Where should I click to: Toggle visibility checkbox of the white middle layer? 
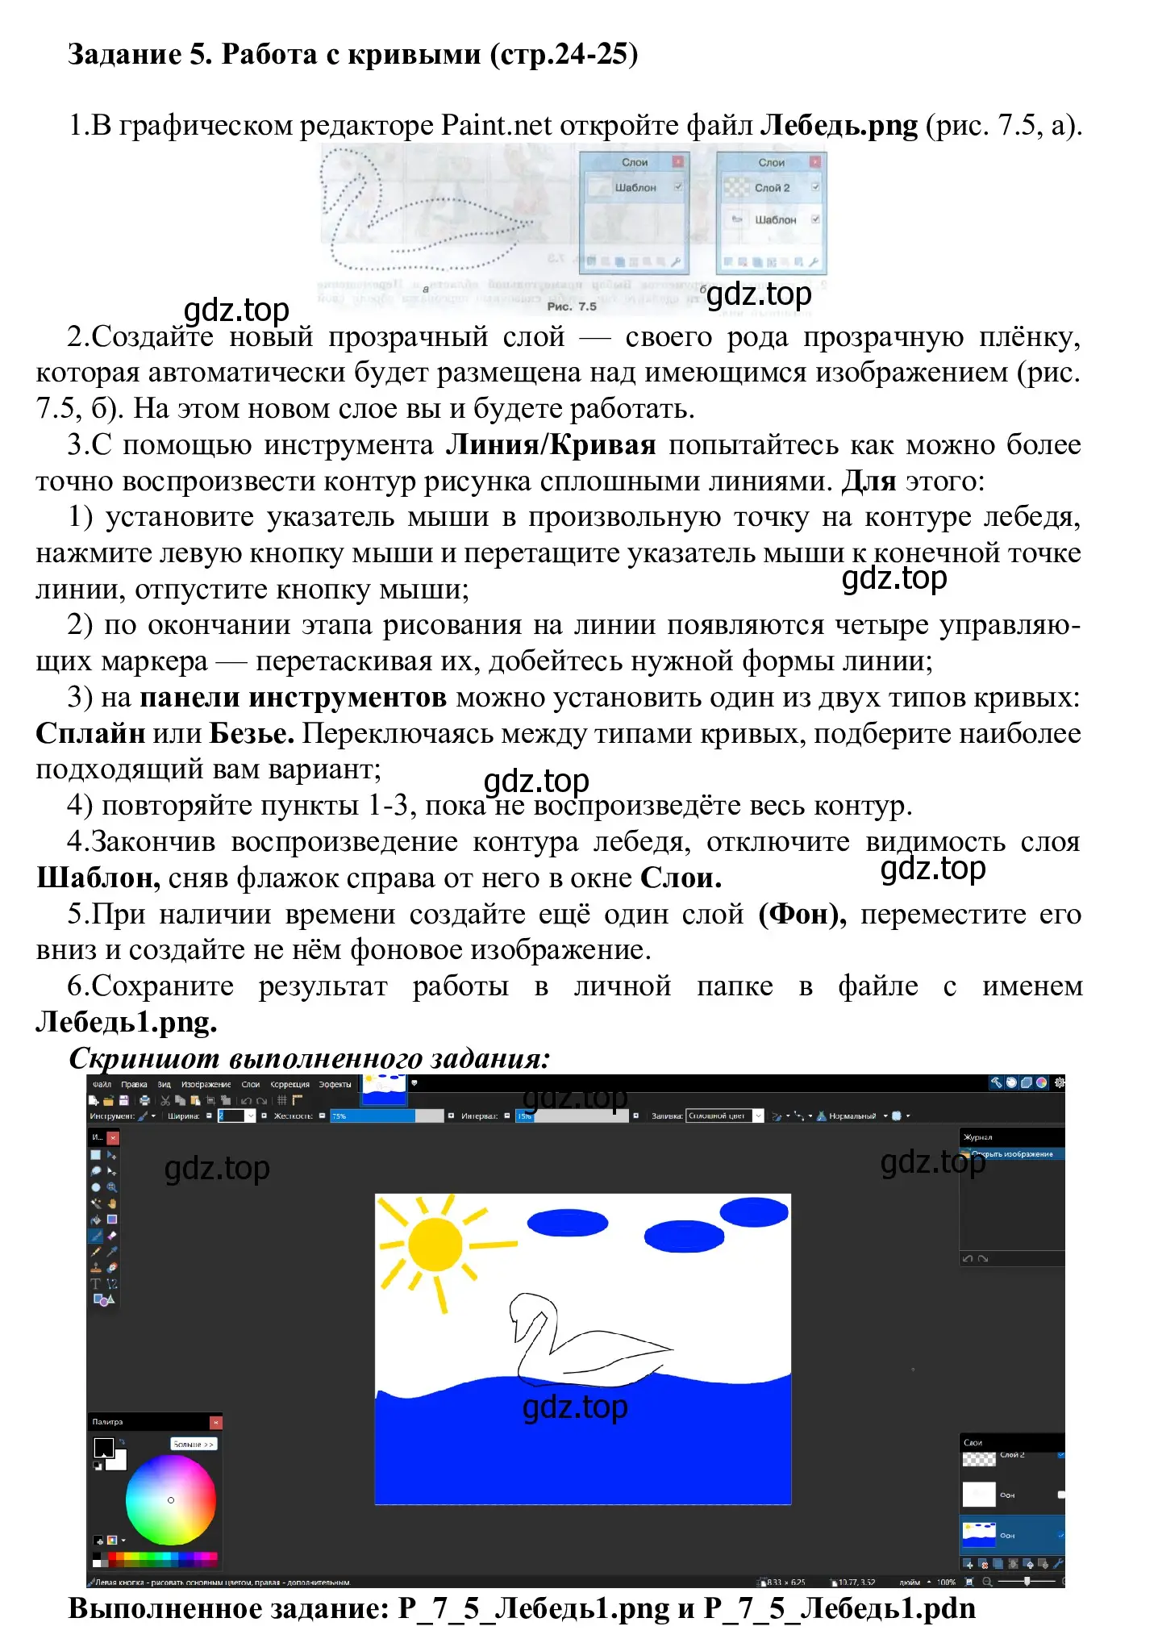[x=1061, y=1495]
